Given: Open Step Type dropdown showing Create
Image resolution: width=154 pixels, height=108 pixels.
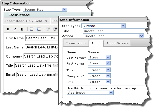Looking at the screenshot, I should pyautogui.click(x=103, y=26).
